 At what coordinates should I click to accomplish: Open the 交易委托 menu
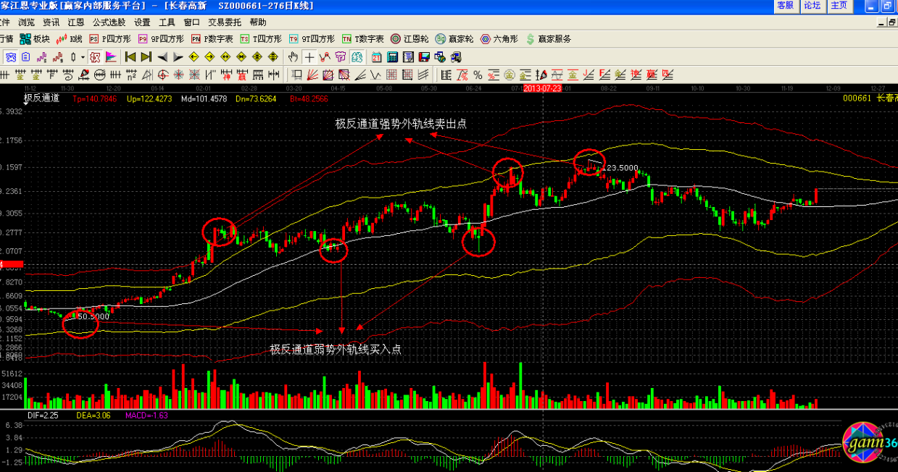click(225, 22)
